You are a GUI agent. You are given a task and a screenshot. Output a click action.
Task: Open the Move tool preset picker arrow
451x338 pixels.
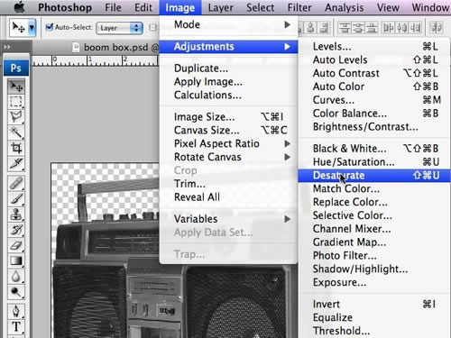(x=32, y=28)
